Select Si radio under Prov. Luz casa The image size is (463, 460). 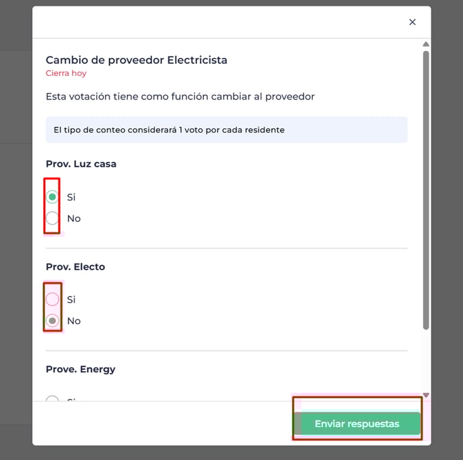point(52,197)
